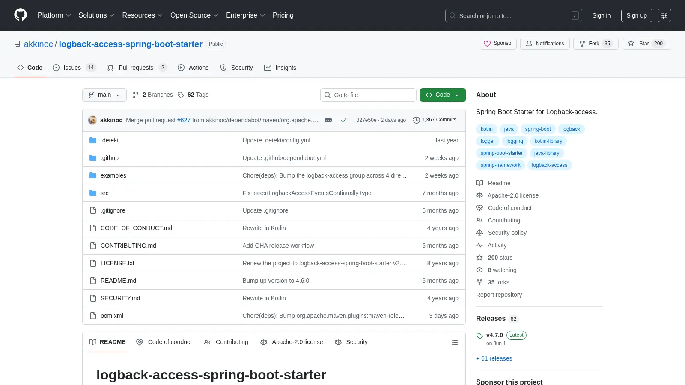
Task: Expand commit message ellipsis icon
Action: pos(328,120)
